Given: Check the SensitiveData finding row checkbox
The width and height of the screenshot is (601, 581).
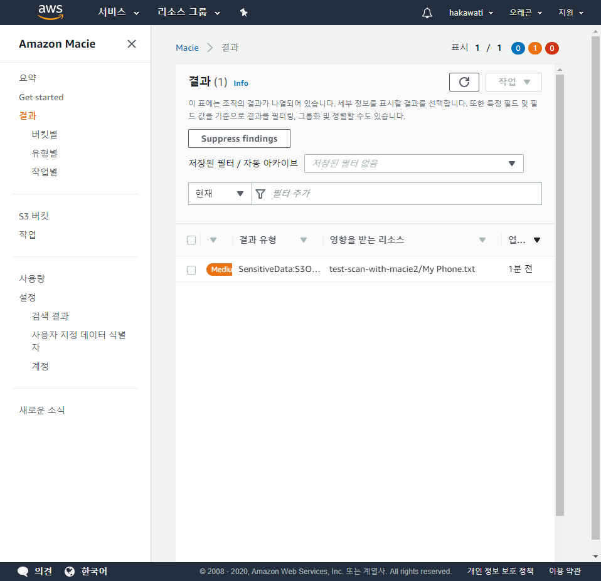Looking at the screenshot, I should 191,270.
